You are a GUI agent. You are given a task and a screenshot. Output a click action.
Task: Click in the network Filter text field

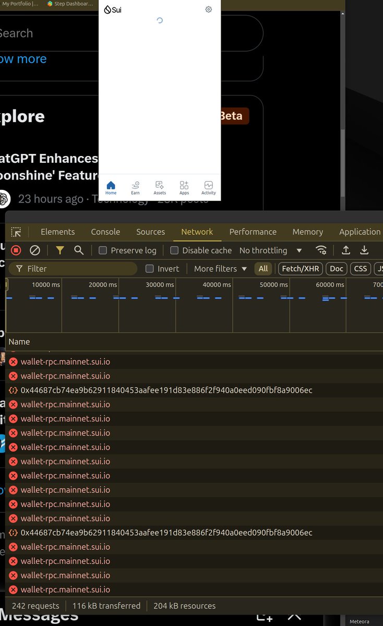point(73,269)
